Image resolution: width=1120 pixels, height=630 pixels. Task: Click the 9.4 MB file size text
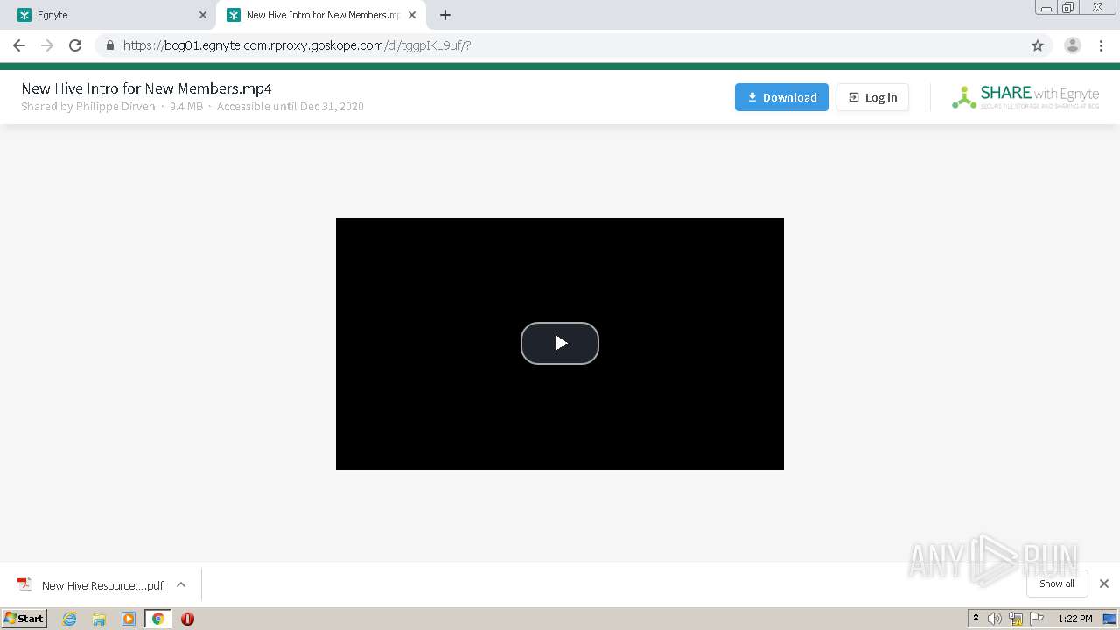(186, 106)
